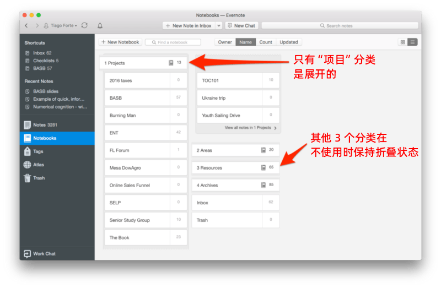
Task: Open the Online Sales Funnel notebook
Action: click(x=146, y=185)
